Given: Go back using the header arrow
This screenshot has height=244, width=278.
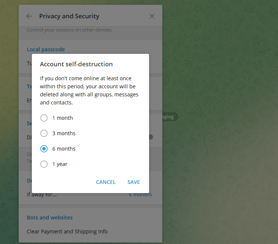Looking at the screenshot, I should click(x=29, y=16).
